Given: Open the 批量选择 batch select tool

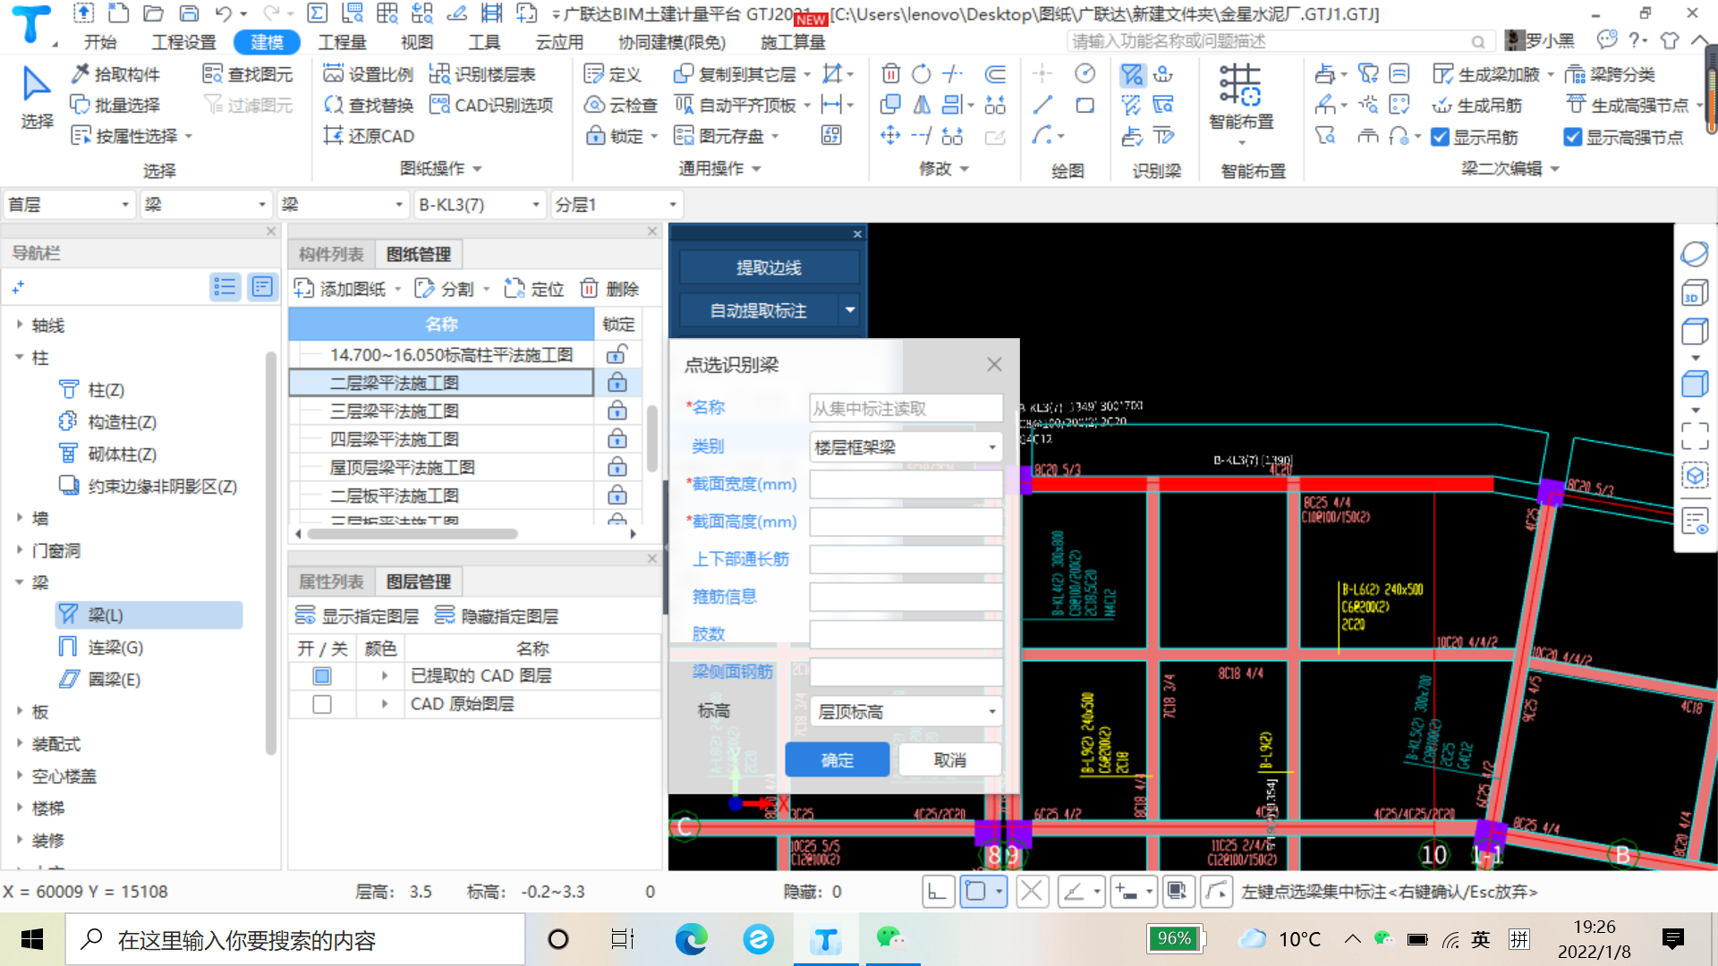Looking at the screenshot, I should (x=116, y=105).
